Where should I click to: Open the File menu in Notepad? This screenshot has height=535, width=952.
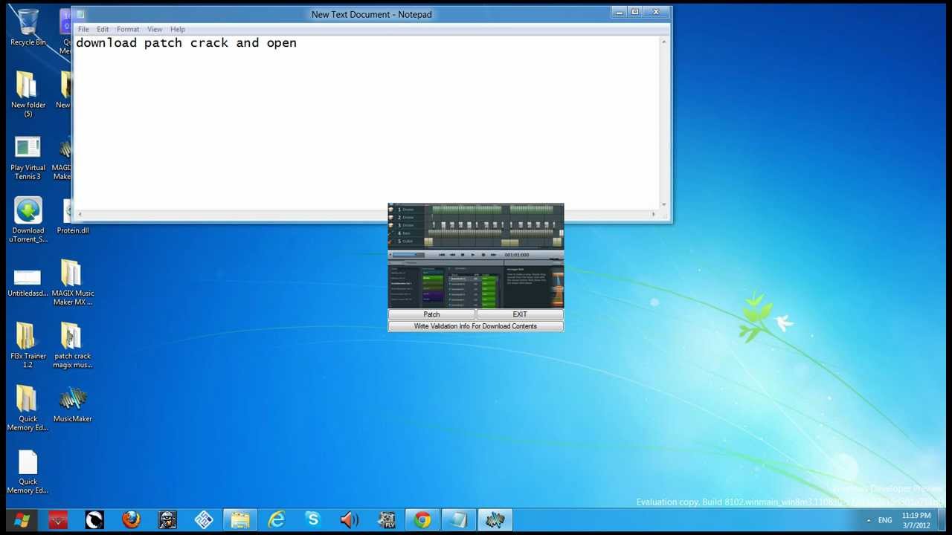point(83,30)
